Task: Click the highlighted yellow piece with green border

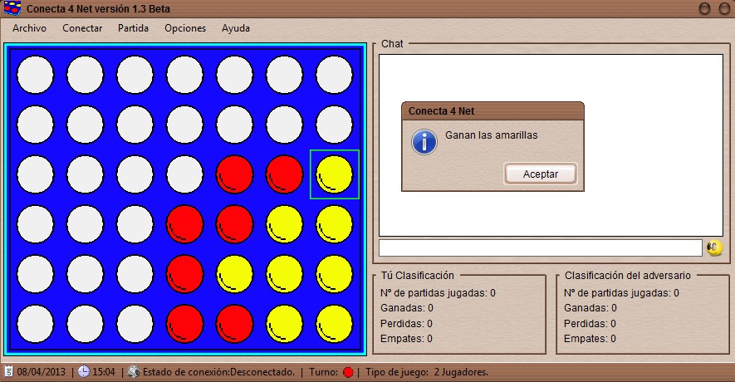Action: [334, 174]
